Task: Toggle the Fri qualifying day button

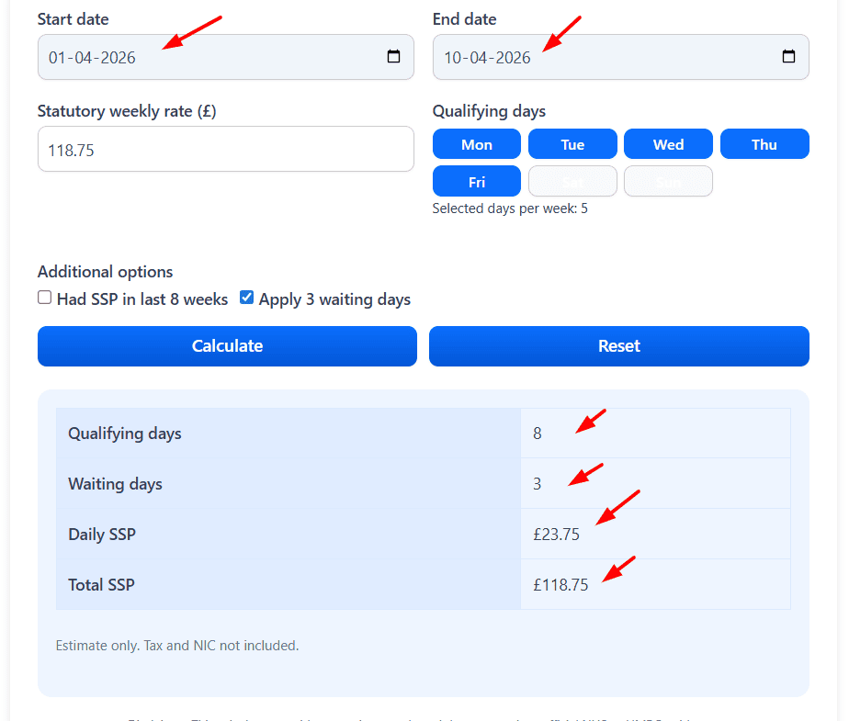Action: [x=477, y=181]
